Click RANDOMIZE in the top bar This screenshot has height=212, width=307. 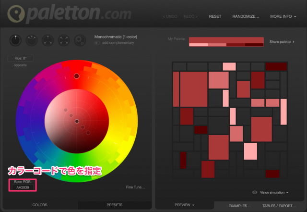point(246,16)
